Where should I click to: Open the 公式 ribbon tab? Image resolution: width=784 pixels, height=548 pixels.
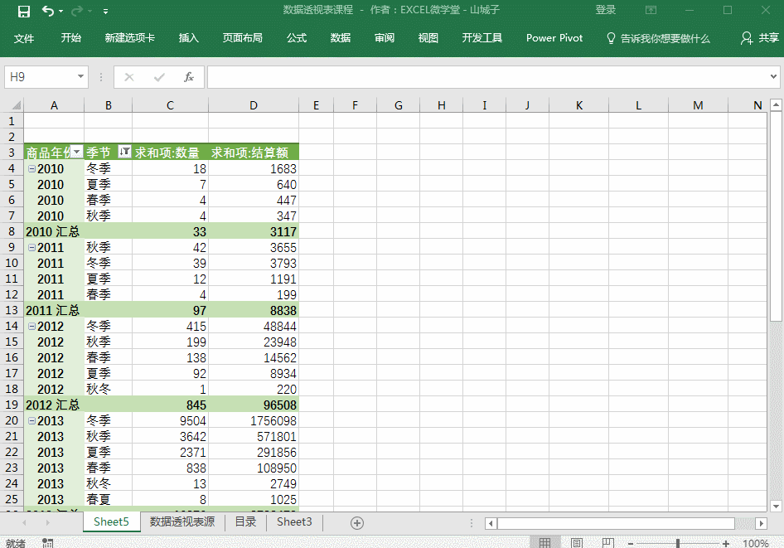[x=297, y=38]
